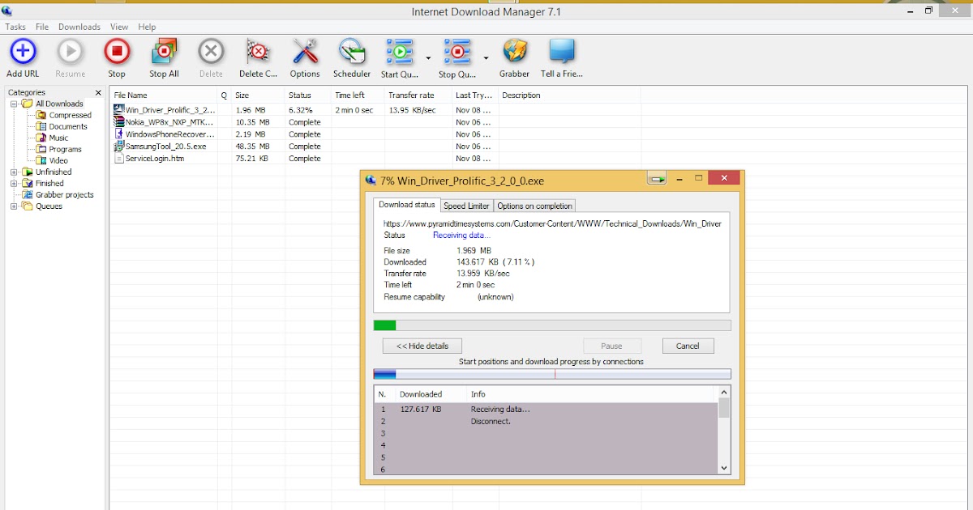The width and height of the screenshot is (973, 510).
Task: Click the Hide details button
Action: pos(422,346)
